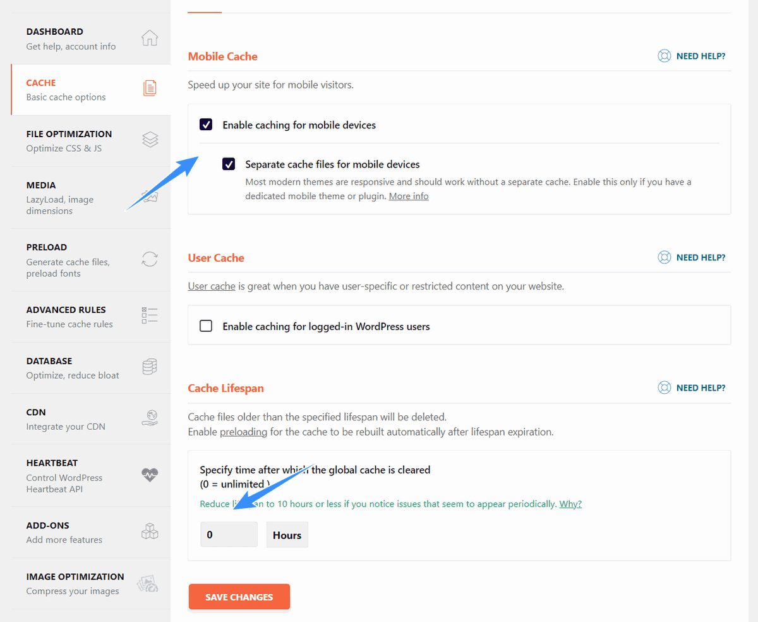Screen dimensions: 758x622
Task: Click the CDN globe-in-hand icon
Action: (x=150, y=418)
